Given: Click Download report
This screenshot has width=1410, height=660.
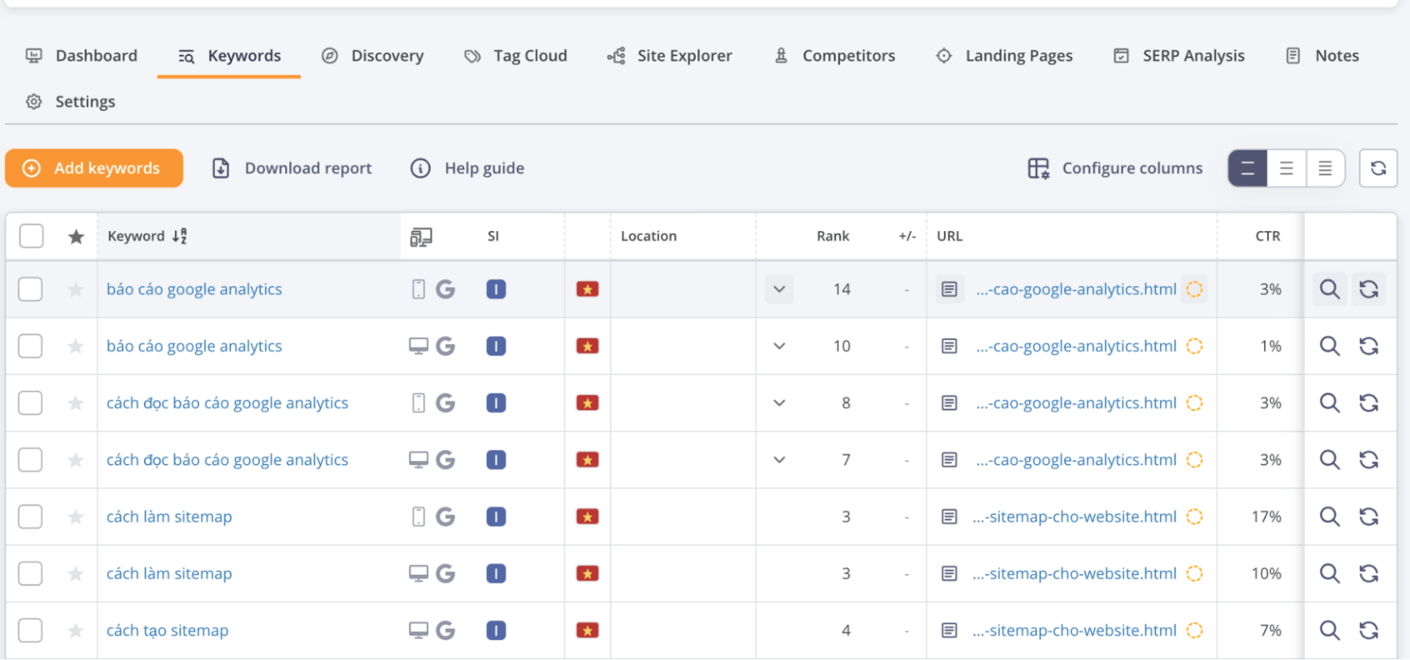Looking at the screenshot, I should [x=292, y=168].
